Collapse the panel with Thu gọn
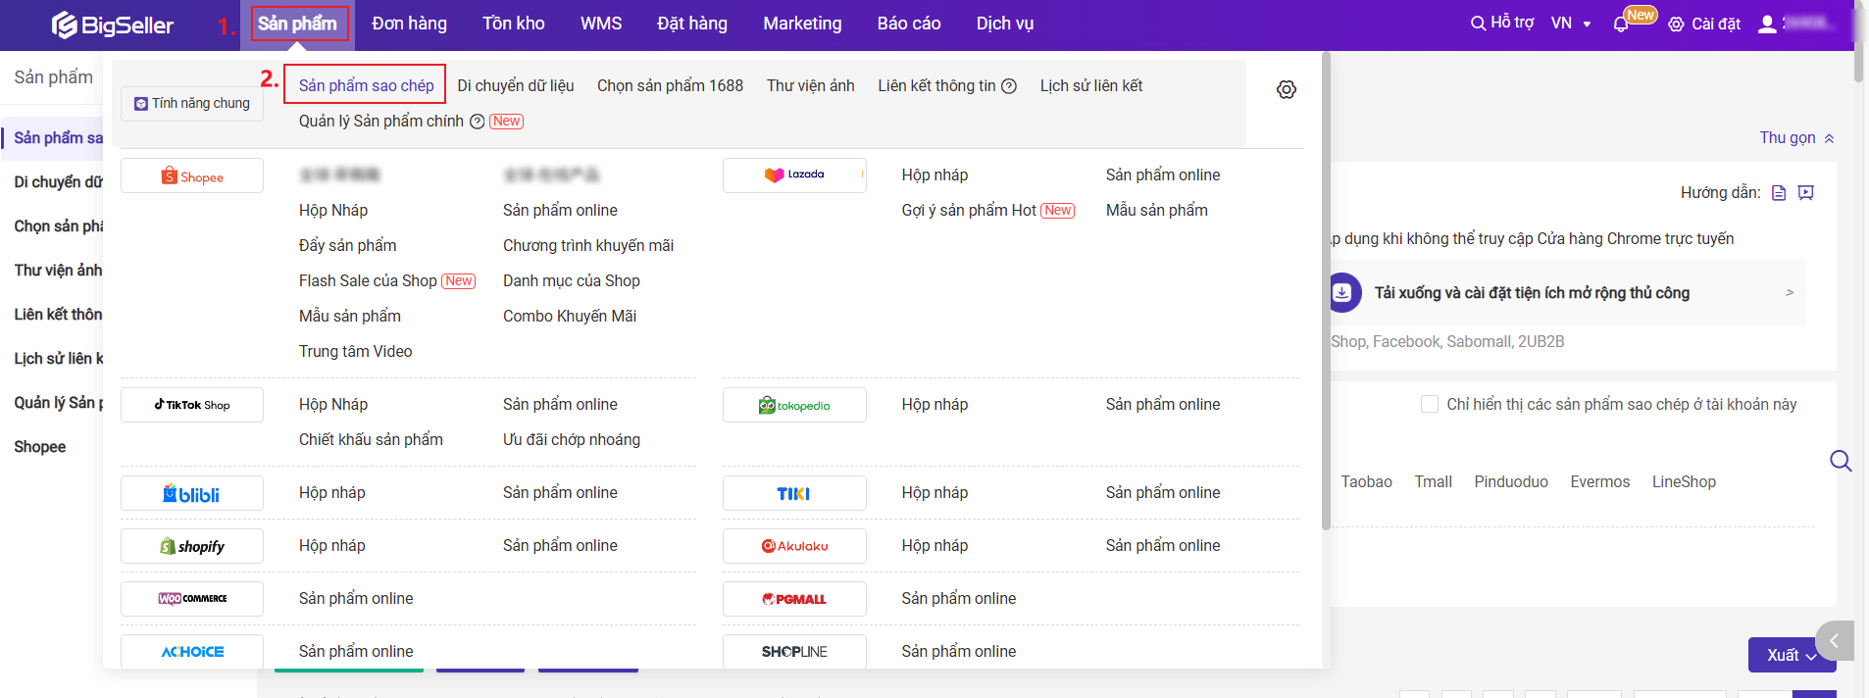Image resolution: width=1869 pixels, height=698 pixels. 1795,138
